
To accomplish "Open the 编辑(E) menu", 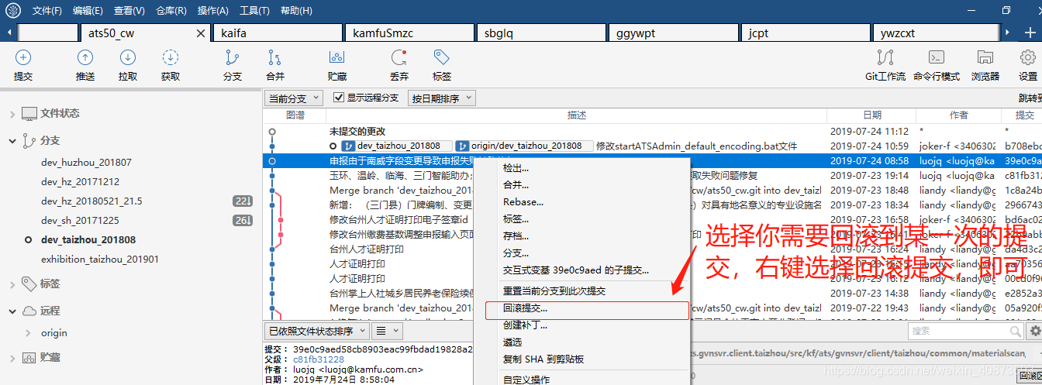I will pyautogui.click(x=88, y=11).
